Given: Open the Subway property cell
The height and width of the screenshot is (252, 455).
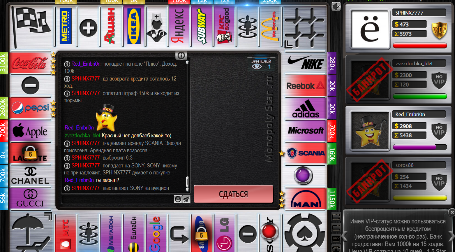Looking at the screenshot, I should point(202,26).
